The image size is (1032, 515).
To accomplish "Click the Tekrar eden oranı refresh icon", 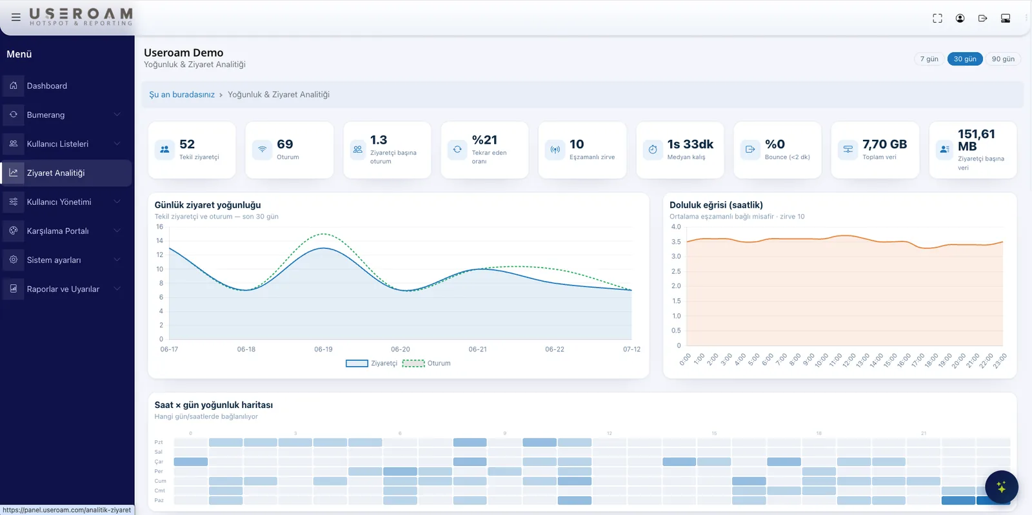I will (457, 150).
